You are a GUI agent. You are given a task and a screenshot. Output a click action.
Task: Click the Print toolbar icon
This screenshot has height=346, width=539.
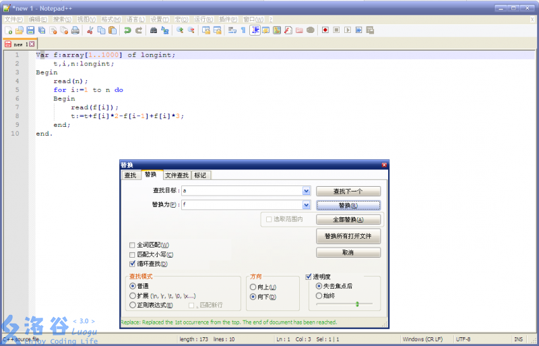(75, 30)
